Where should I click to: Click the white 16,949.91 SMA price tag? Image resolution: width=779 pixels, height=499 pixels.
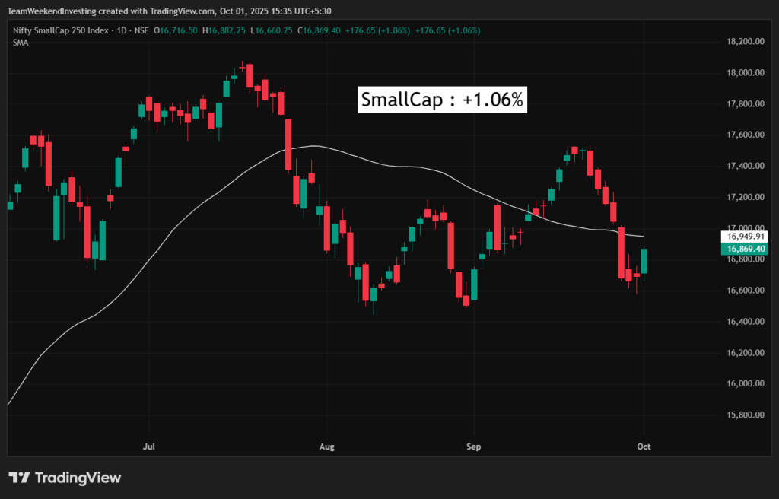(x=746, y=237)
